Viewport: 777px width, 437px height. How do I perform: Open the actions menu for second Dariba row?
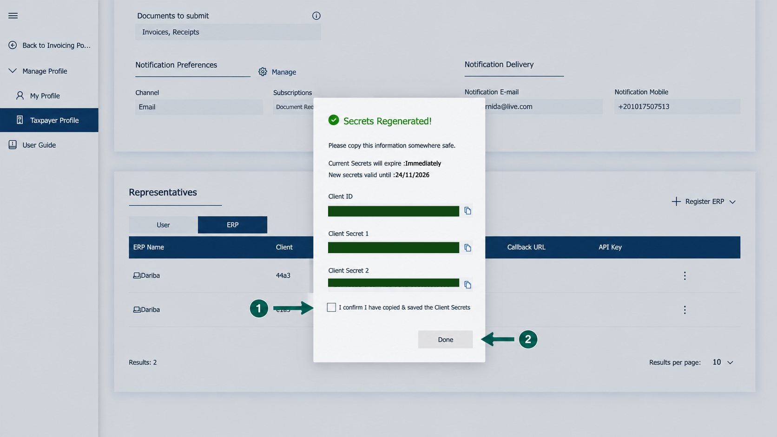pos(685,310)
